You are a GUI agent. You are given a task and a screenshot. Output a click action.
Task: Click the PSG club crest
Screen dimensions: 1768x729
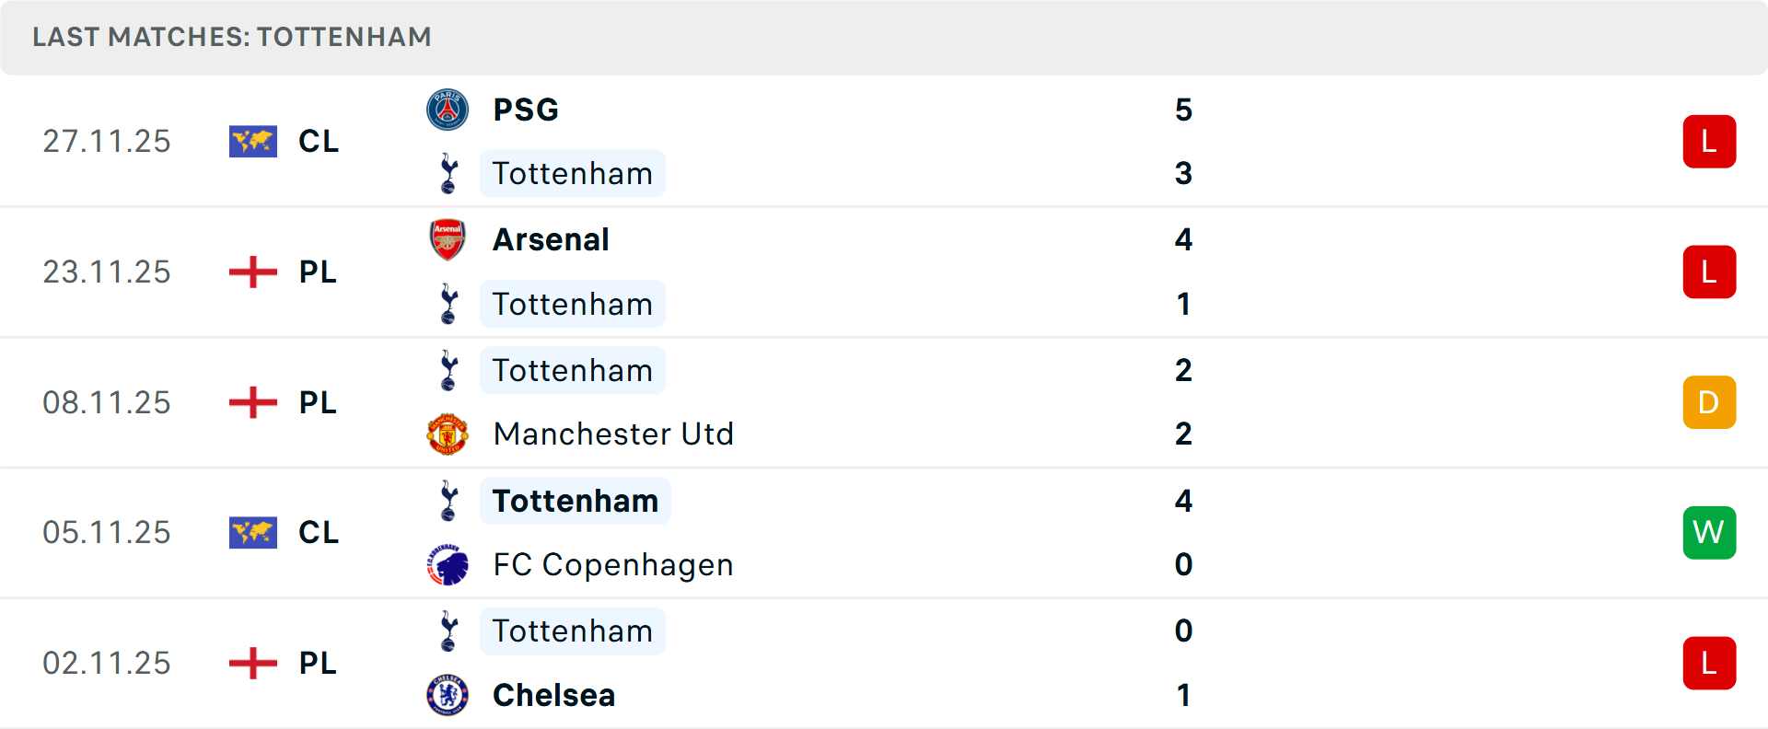(448, 110)
